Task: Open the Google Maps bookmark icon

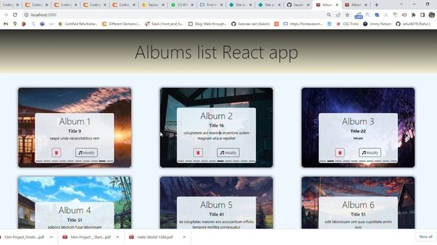Action: 15,24
